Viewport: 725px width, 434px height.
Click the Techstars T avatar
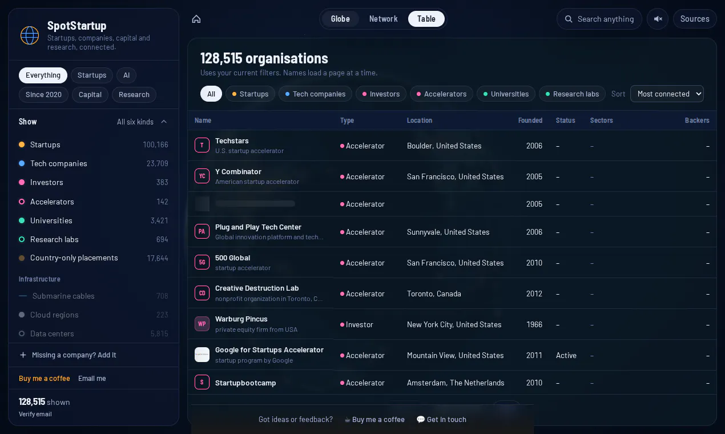pyautogui.click(x=202, y=146)
